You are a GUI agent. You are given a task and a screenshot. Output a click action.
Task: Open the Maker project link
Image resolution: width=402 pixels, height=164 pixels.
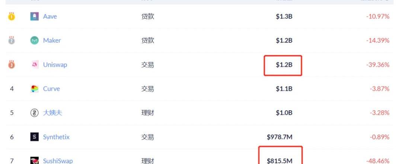pyautogui.click(x=52, y=40)
